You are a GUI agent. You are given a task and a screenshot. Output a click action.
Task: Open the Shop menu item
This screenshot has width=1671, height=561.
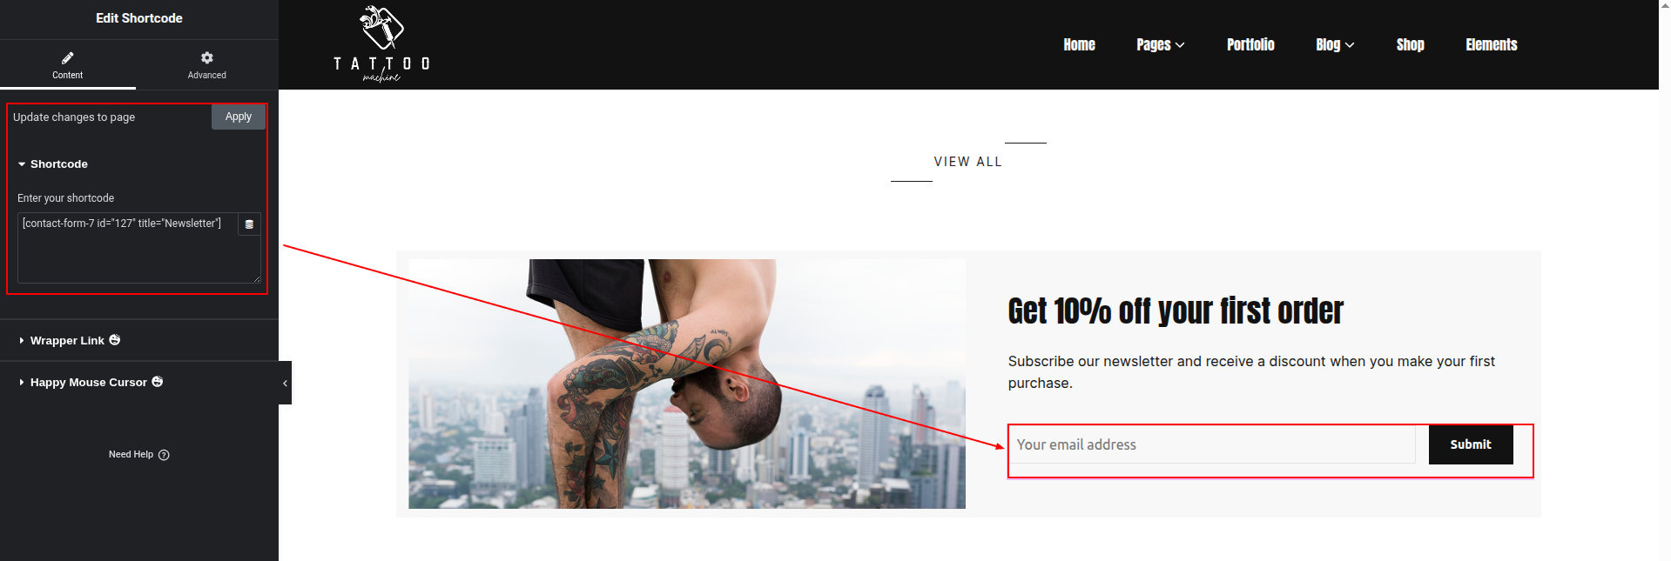pos(1411,45)
